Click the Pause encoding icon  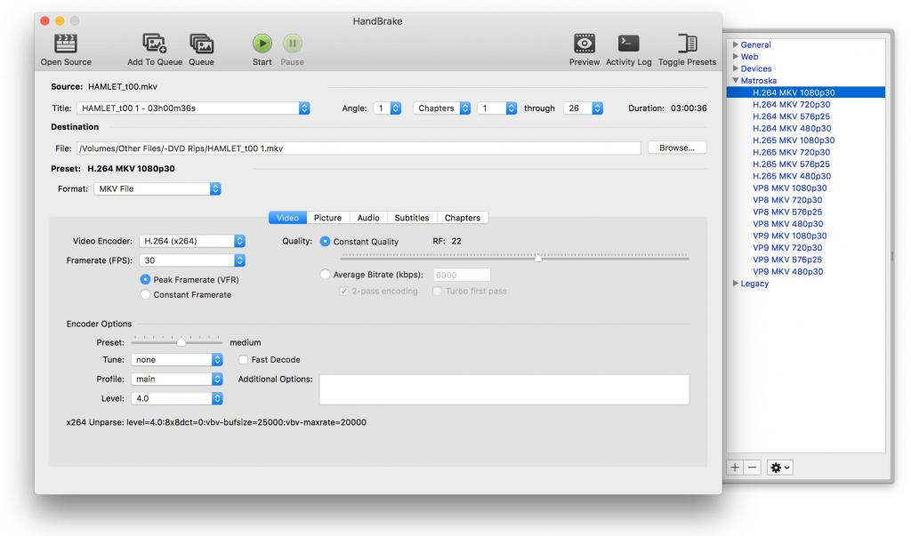coord(292,43)
